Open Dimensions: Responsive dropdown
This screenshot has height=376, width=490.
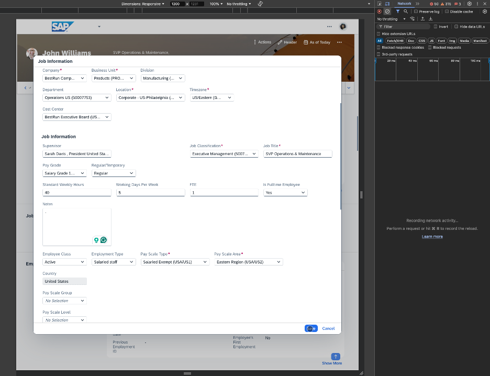tap(143, 4)
